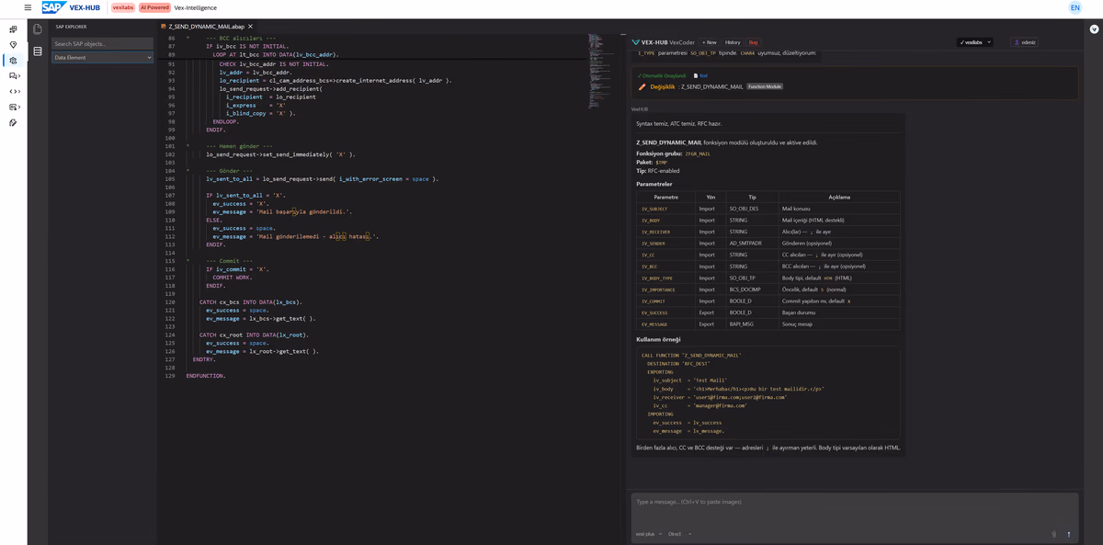This screenshot has width=1103, height=545.
Task: Open the database view icon in the sidebar
Action: (x=36, y=51)
